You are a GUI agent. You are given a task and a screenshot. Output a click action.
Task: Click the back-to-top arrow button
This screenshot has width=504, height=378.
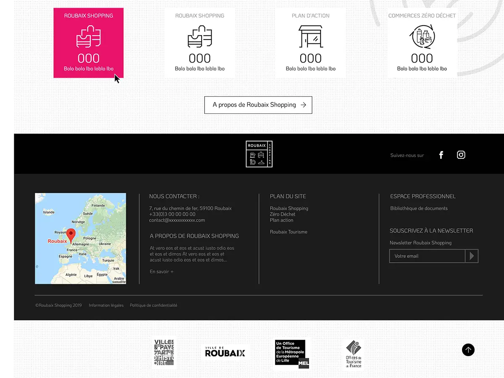(468, 349)
